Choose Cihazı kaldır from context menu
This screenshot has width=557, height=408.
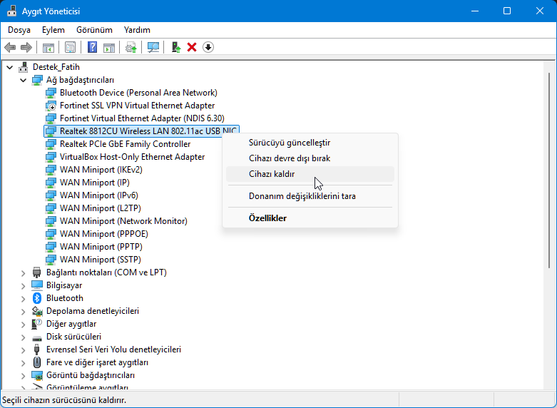pos(272,174)
